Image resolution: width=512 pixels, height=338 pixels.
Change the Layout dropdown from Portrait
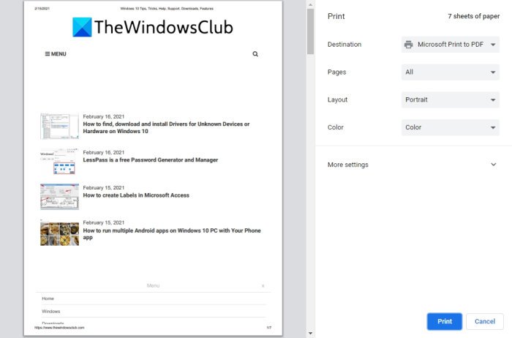point(450,100)
